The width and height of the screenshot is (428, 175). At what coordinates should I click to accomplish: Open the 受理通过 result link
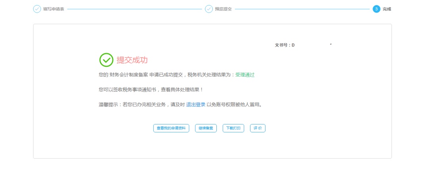pos(245,75)
